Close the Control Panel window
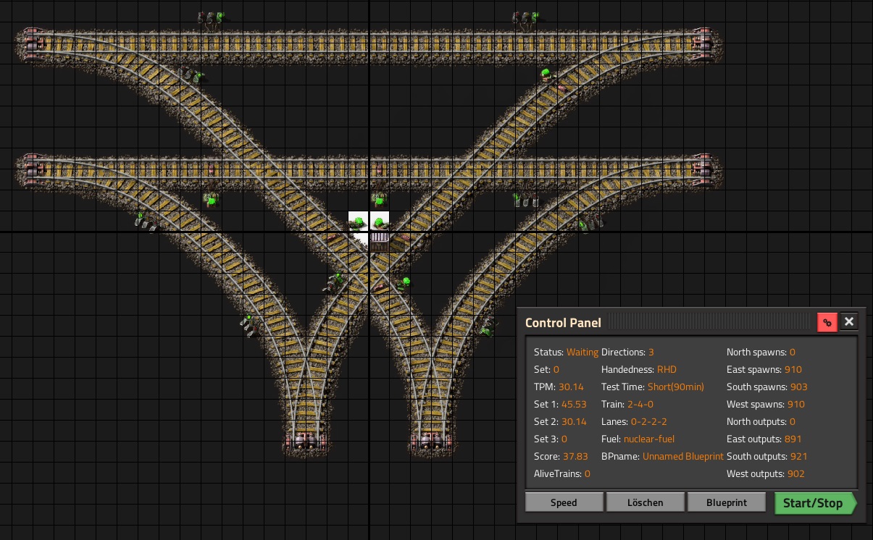 (849, 322)
